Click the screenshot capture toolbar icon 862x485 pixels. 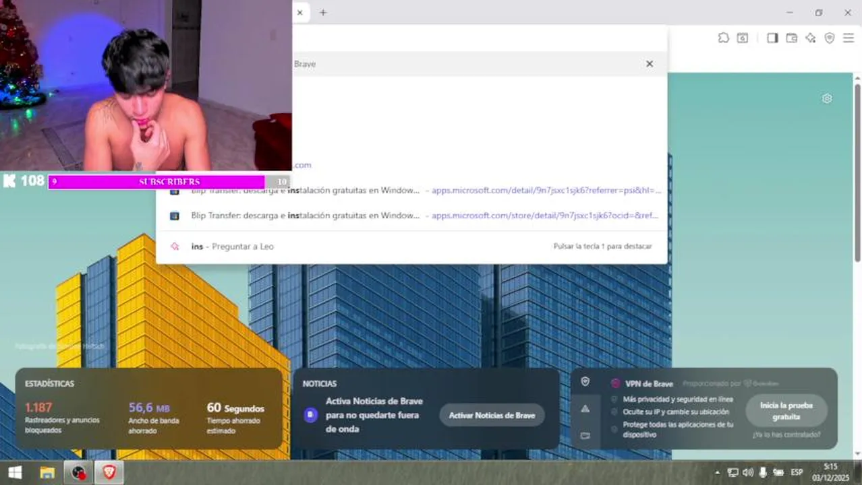point(743,38)
